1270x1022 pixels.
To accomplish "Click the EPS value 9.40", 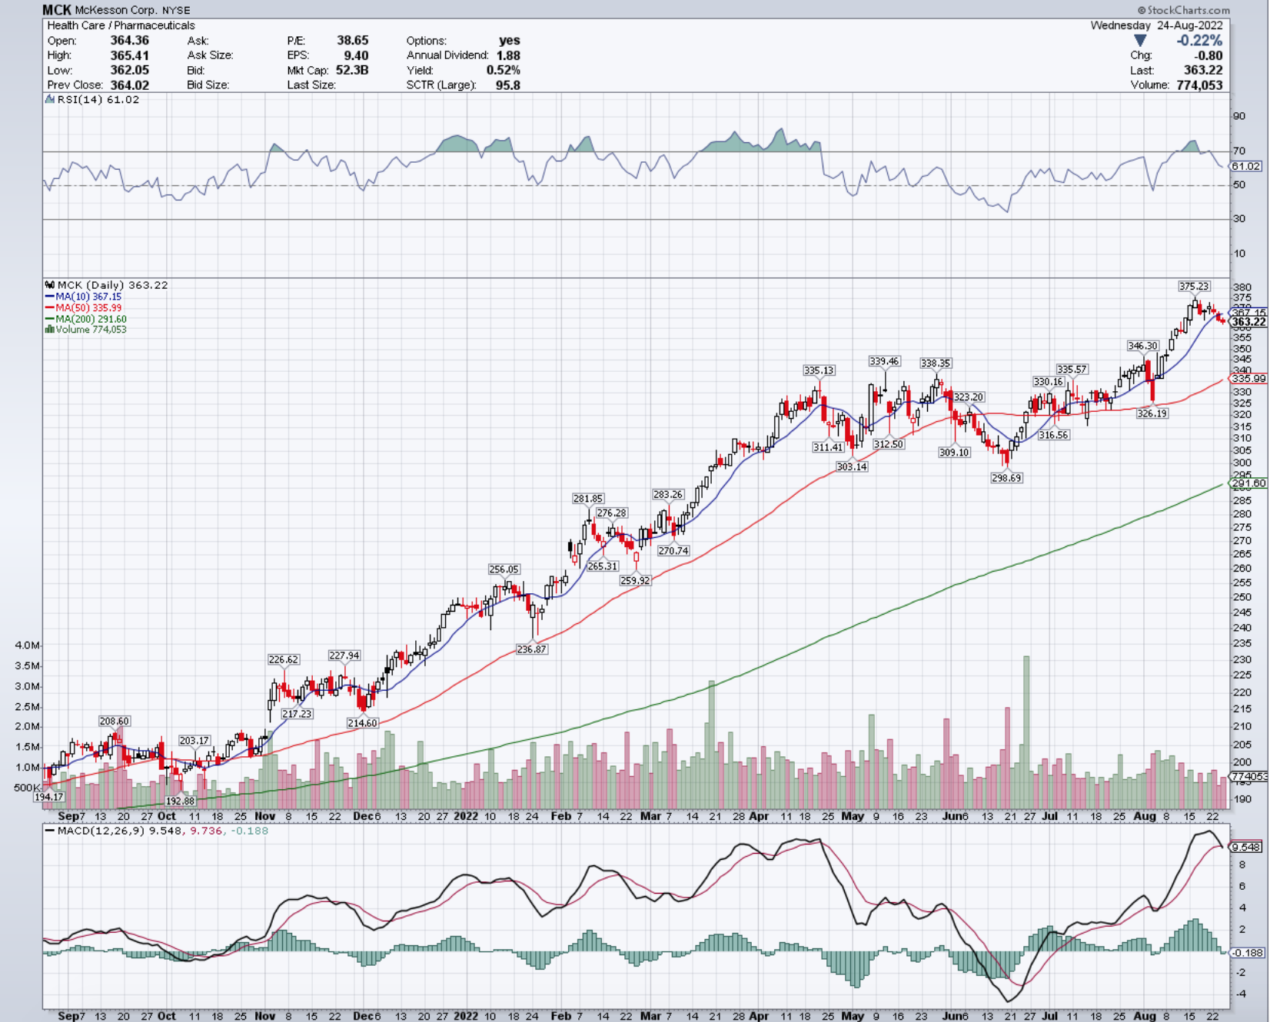I will (x=356, y=55).
